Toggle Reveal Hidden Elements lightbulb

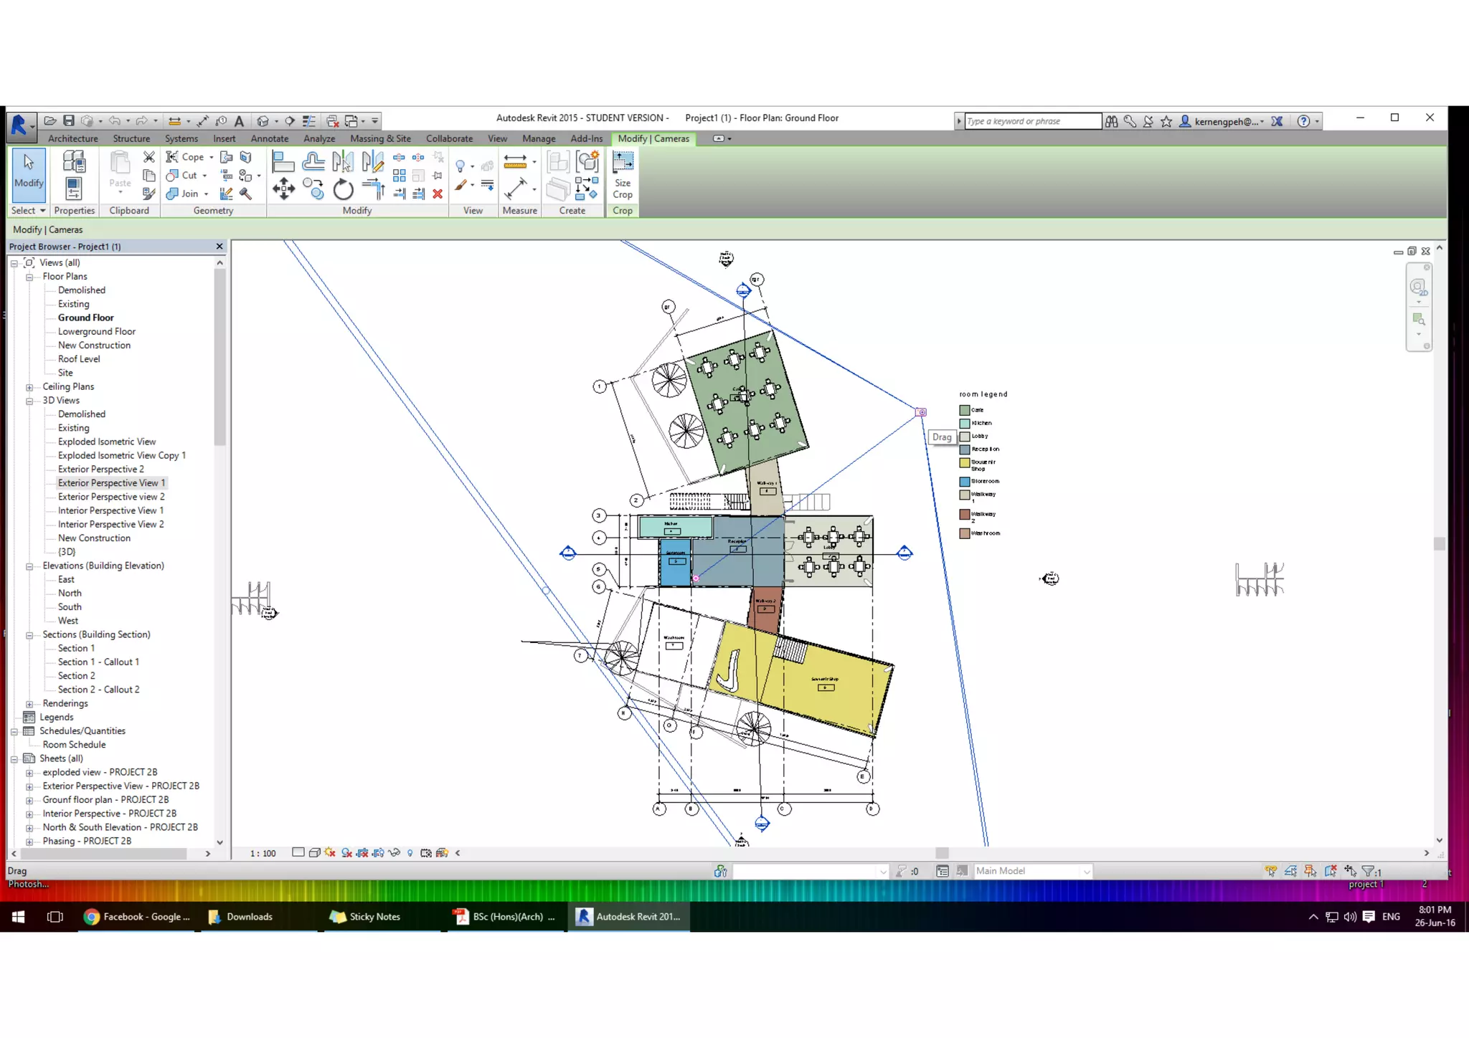tap(410, 853)
